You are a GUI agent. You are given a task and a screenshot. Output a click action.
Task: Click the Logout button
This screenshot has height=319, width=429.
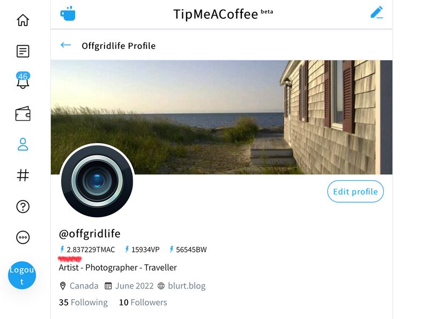[x=22, y=275]
